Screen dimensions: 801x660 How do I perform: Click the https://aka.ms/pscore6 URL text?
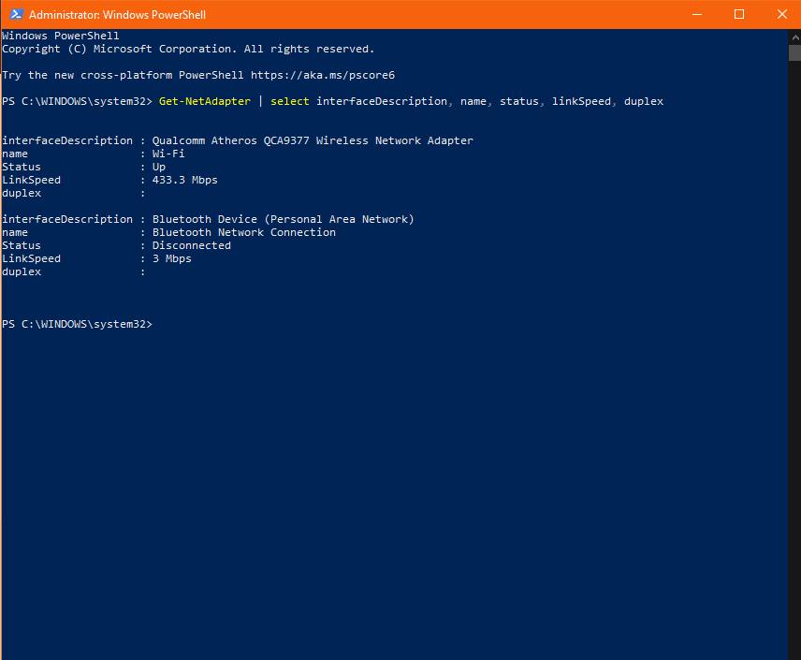[x=322, y=75]
